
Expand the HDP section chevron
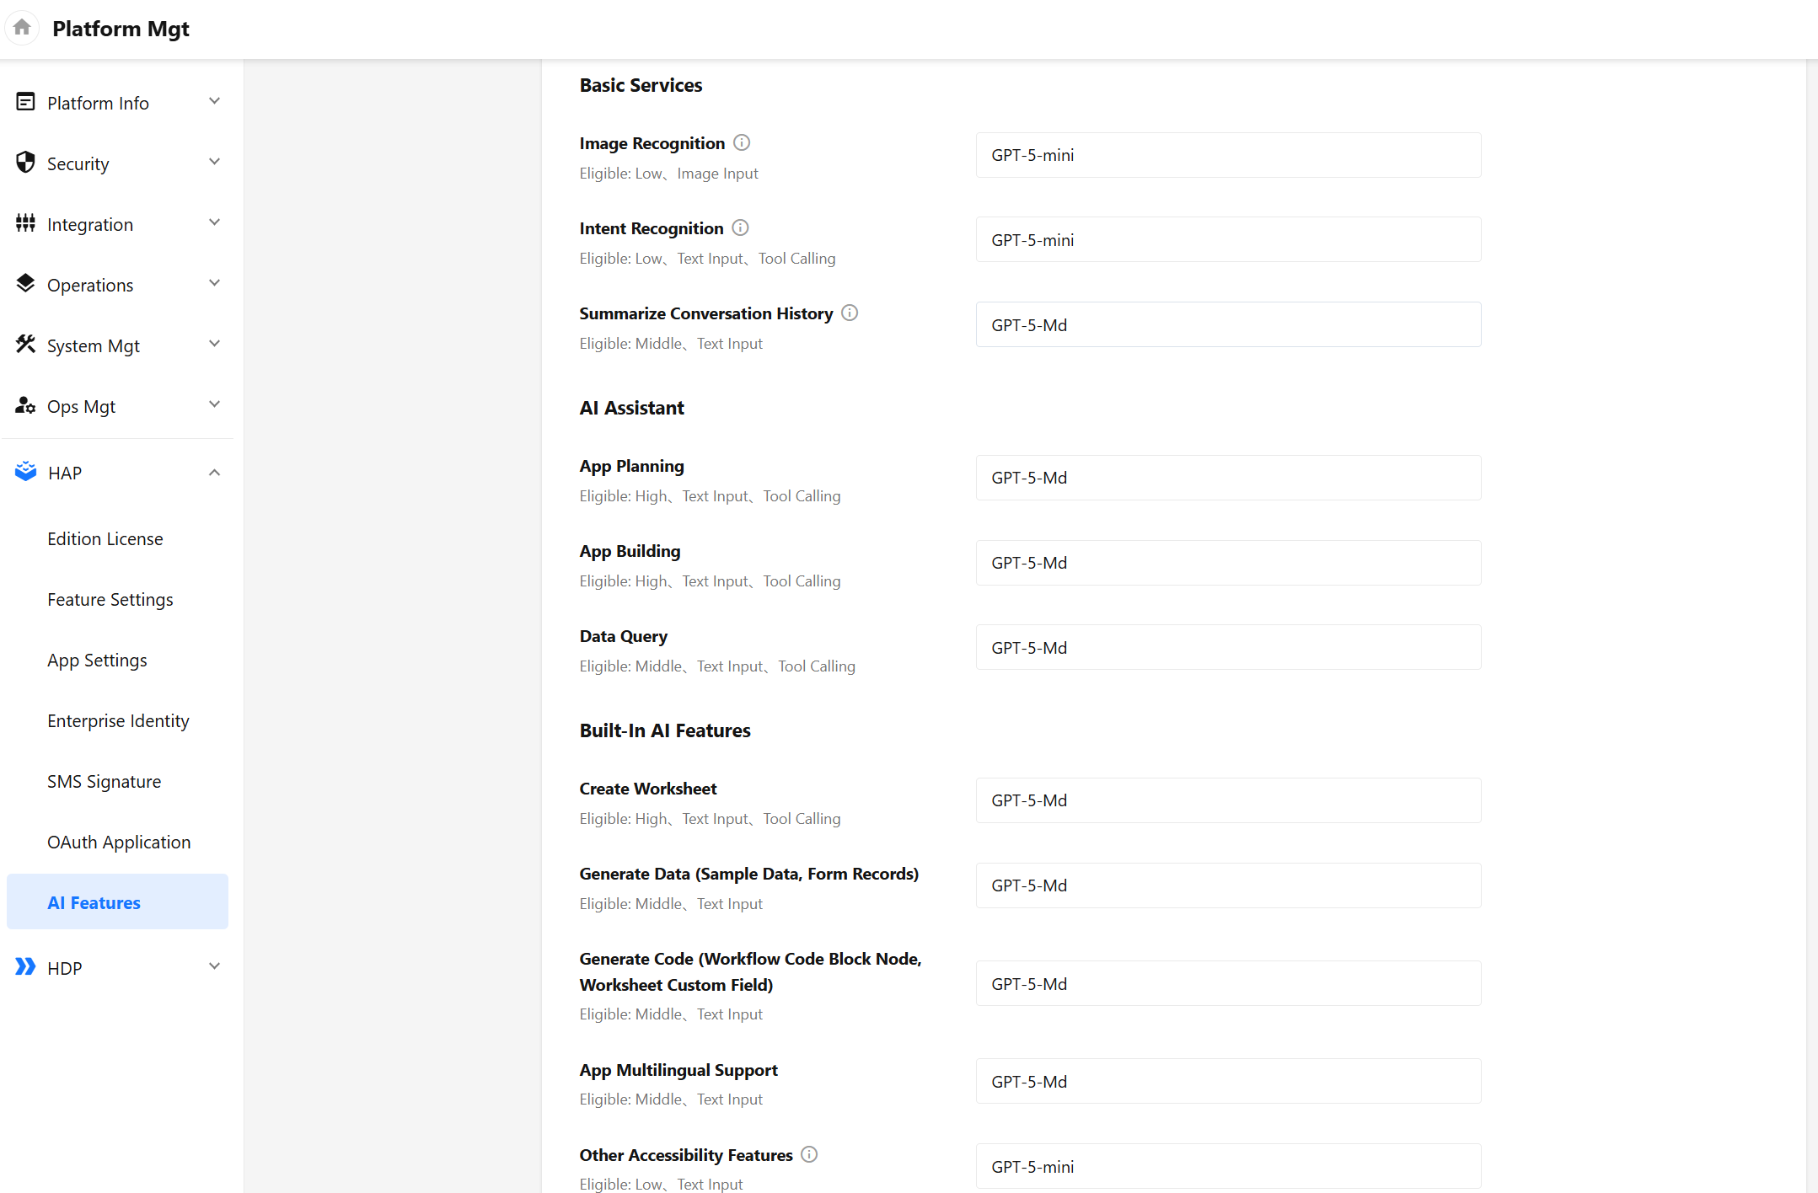click(x=214, y=967)
